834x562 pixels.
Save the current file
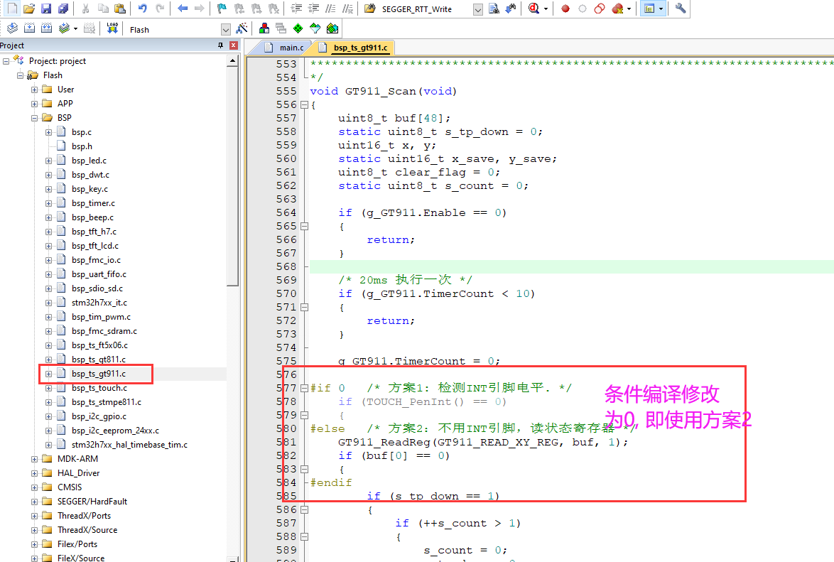(x=46, y=9)
